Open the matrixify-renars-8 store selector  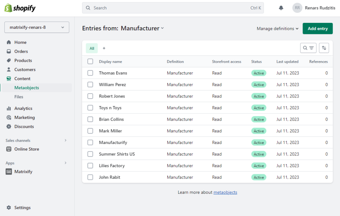pos(36,27)
